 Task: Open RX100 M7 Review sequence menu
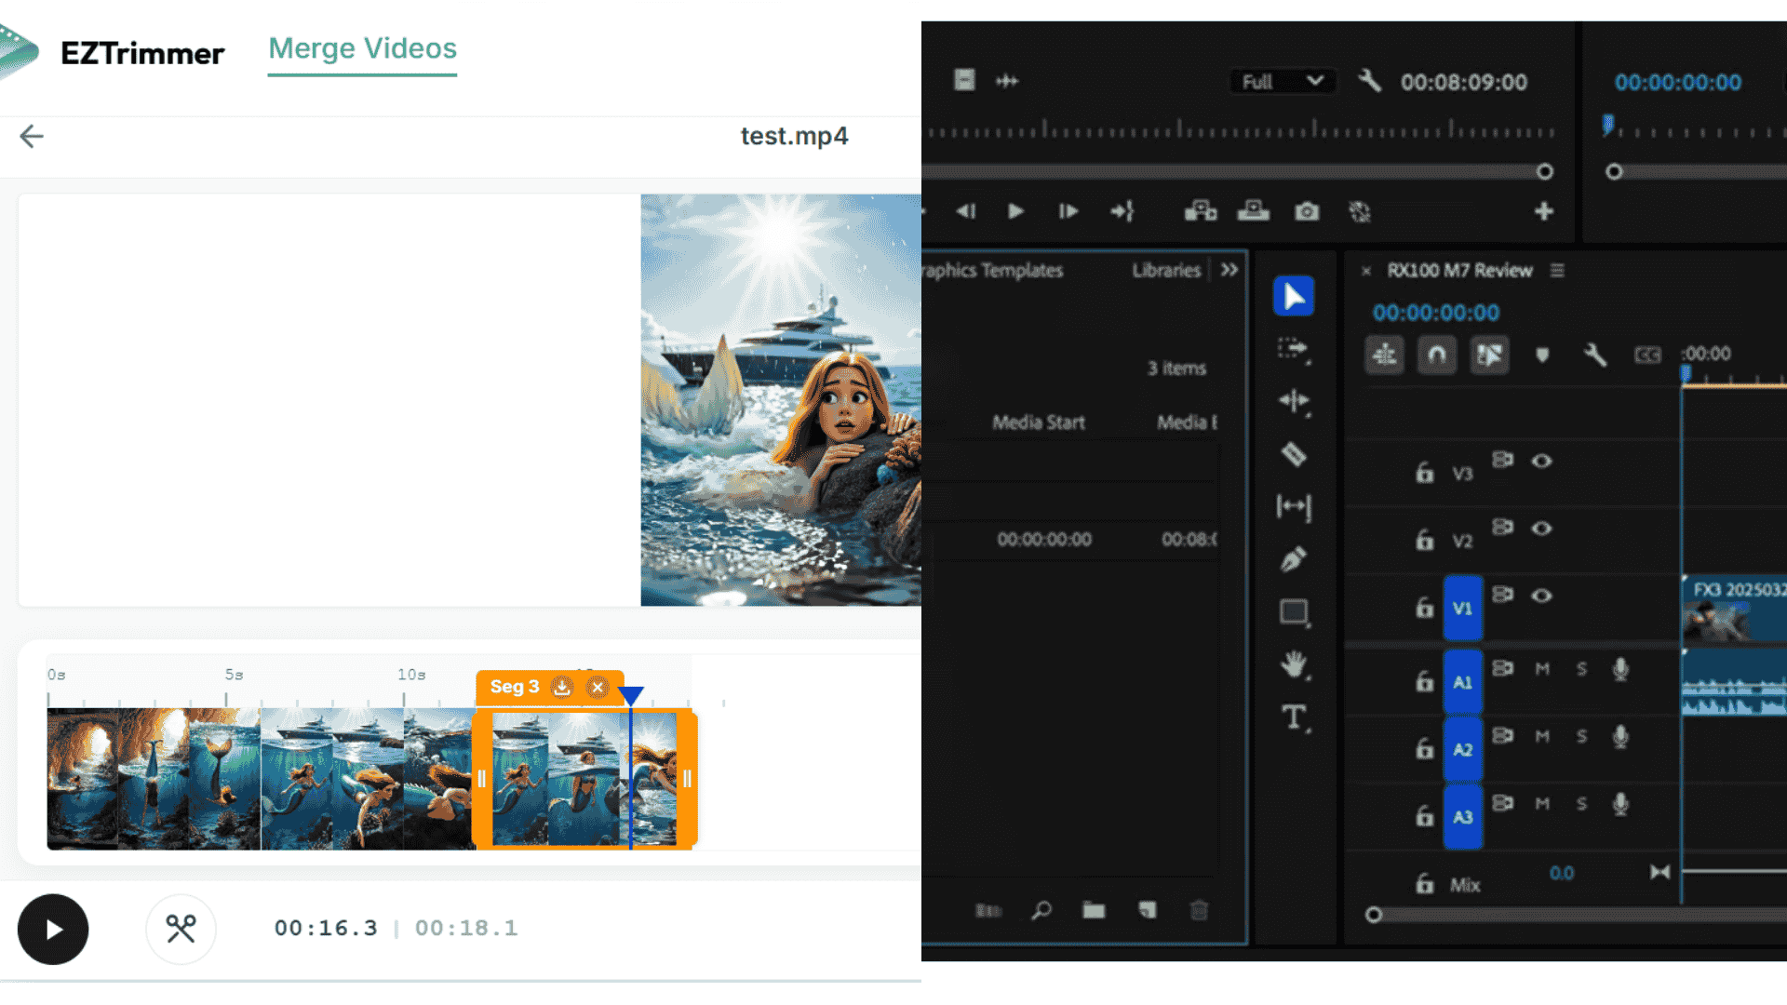click(1557, 270)
